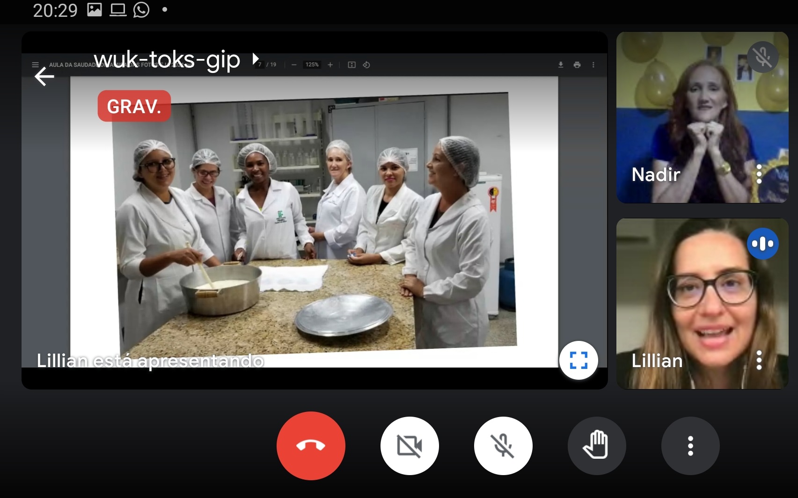Click the print icon in PDF toolbar
The image size is (798, 498).
[x=577, y=65]
